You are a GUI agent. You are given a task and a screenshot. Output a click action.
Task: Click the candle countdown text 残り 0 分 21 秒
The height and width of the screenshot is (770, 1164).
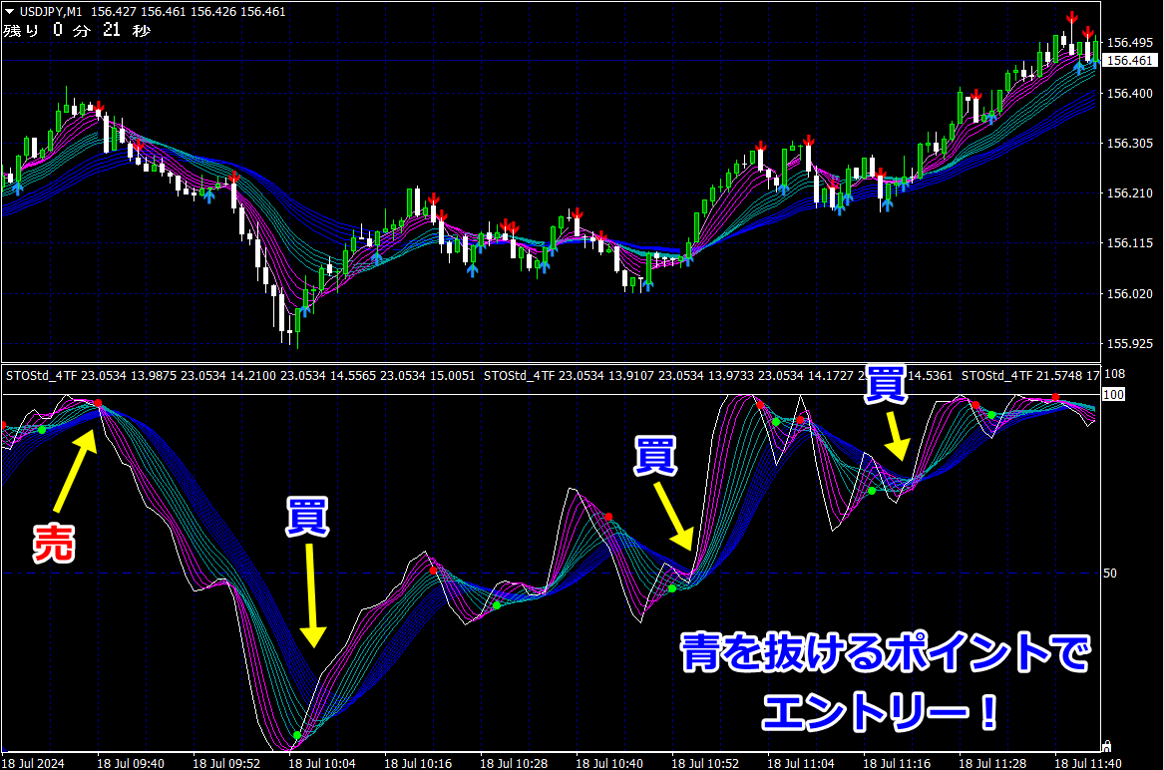(x=77, y=31)
